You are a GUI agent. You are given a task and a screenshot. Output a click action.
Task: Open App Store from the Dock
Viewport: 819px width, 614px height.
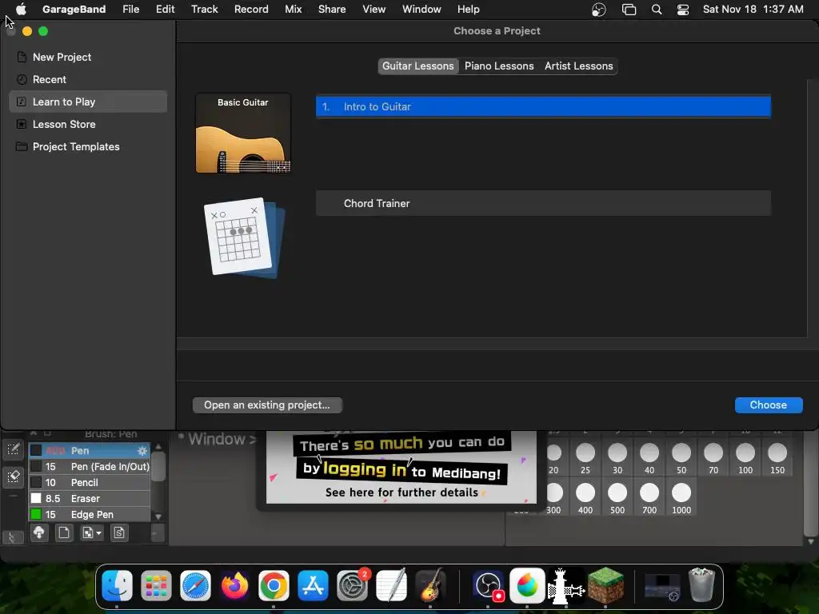point(313,585)
